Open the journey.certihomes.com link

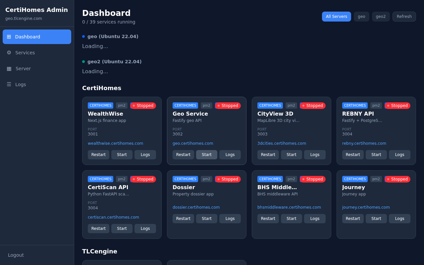pos(366,207)
